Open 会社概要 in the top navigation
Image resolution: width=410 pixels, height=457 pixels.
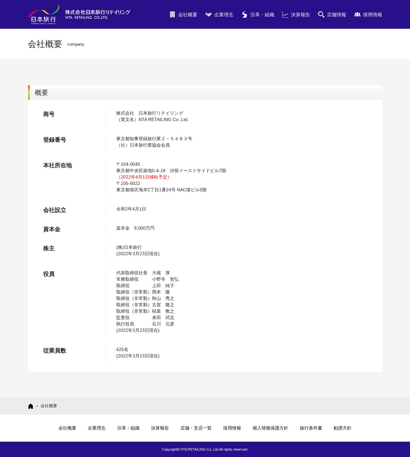click(188, 15)
